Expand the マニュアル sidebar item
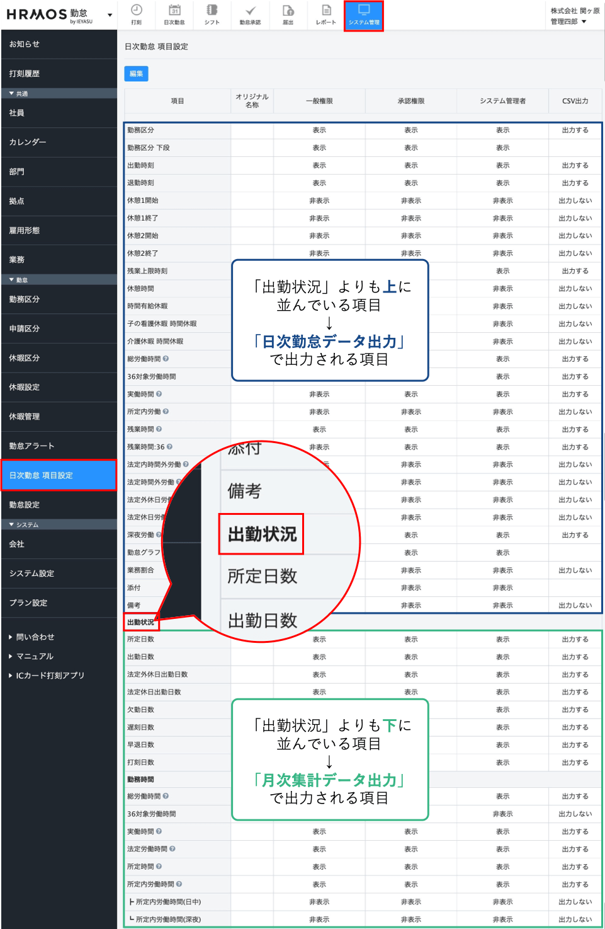The width and height of the screenshot is (605, 929). pyautogui.click(x=35, y=656)
